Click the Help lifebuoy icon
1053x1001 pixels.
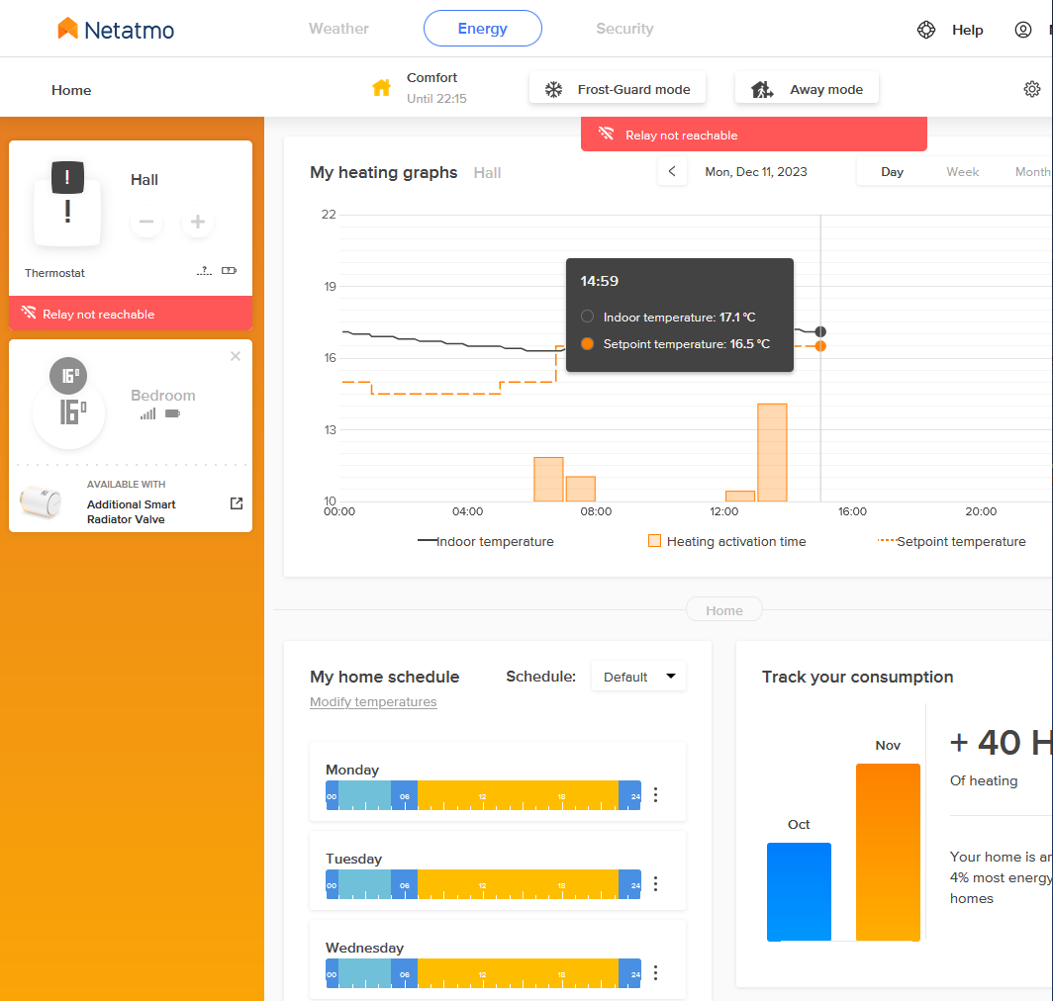coord(926,30)
